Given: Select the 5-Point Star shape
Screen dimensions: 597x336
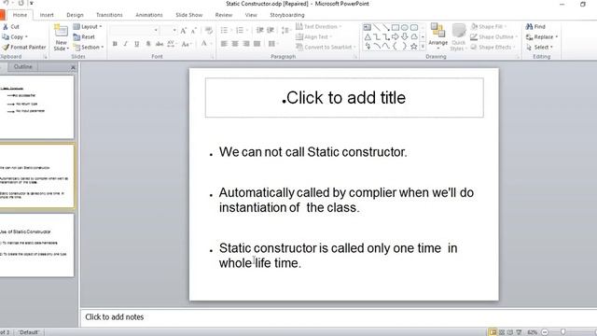Looking at the screenshot, I should coord(414,47).
